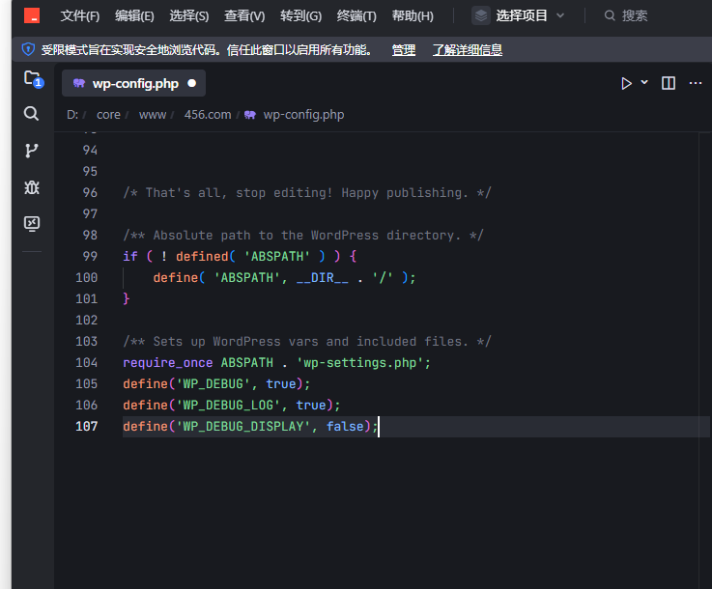The height and width of the screenshot is (589, 712).
Task: Open the 选择项目 project dropdown
Action: [x=519, y=15]
